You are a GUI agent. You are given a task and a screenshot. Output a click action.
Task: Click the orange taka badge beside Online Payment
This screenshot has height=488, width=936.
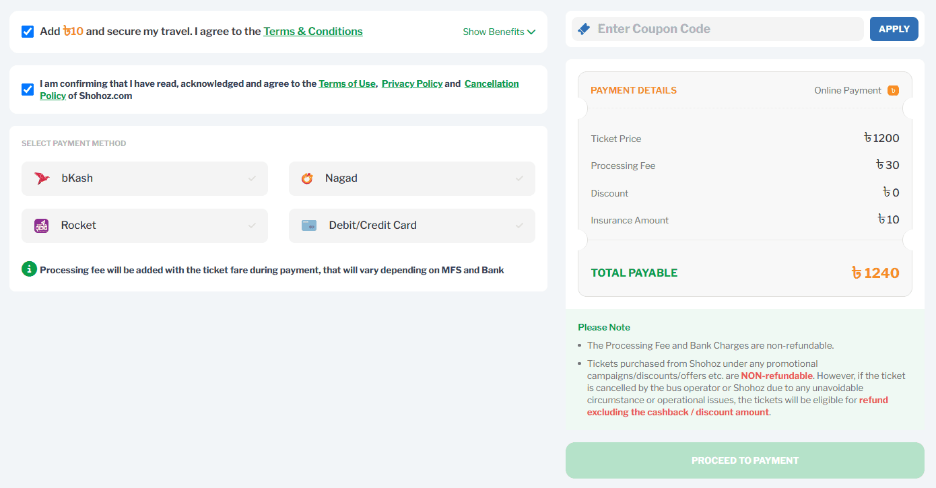[893, 90]
